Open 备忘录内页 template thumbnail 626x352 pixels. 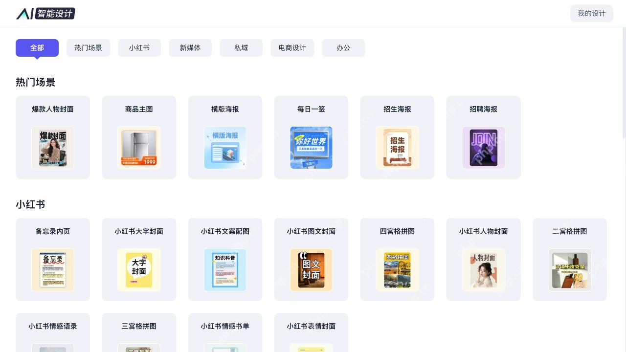(53, 270)
